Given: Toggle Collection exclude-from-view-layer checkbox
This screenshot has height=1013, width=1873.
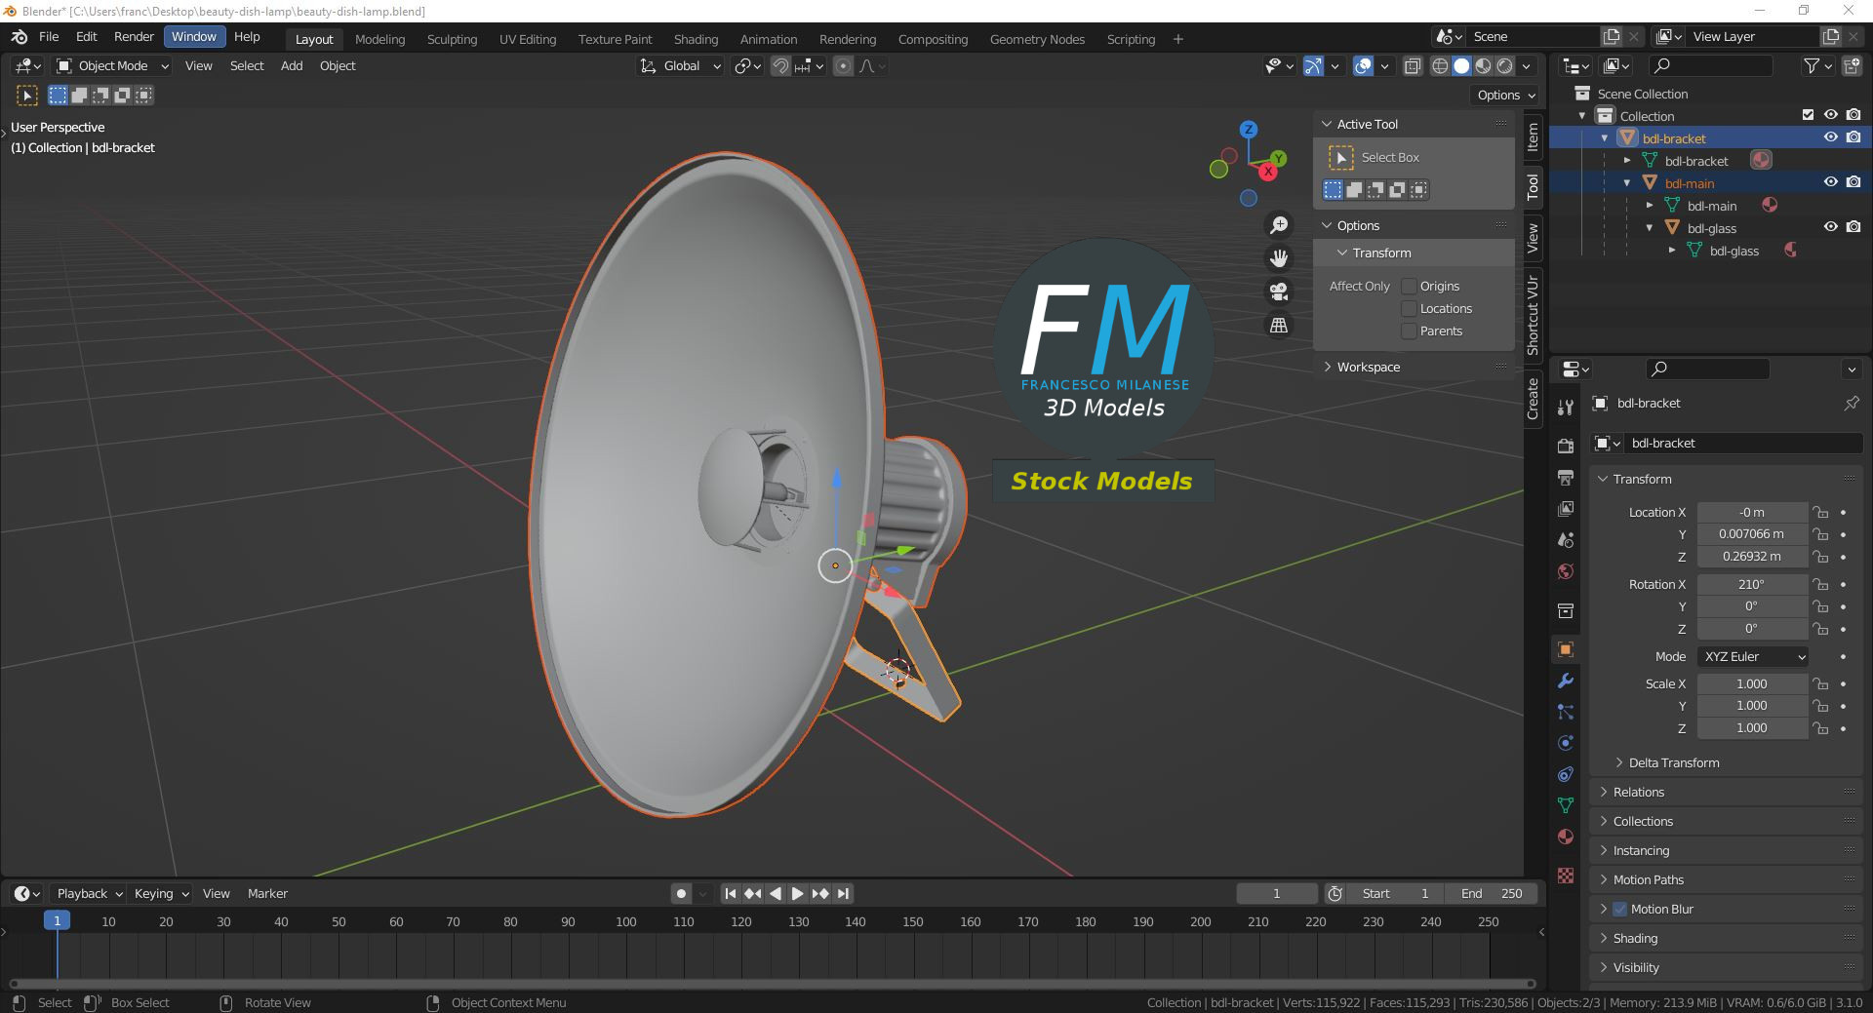Looking at the screenshot, I should pos(1808,115).
